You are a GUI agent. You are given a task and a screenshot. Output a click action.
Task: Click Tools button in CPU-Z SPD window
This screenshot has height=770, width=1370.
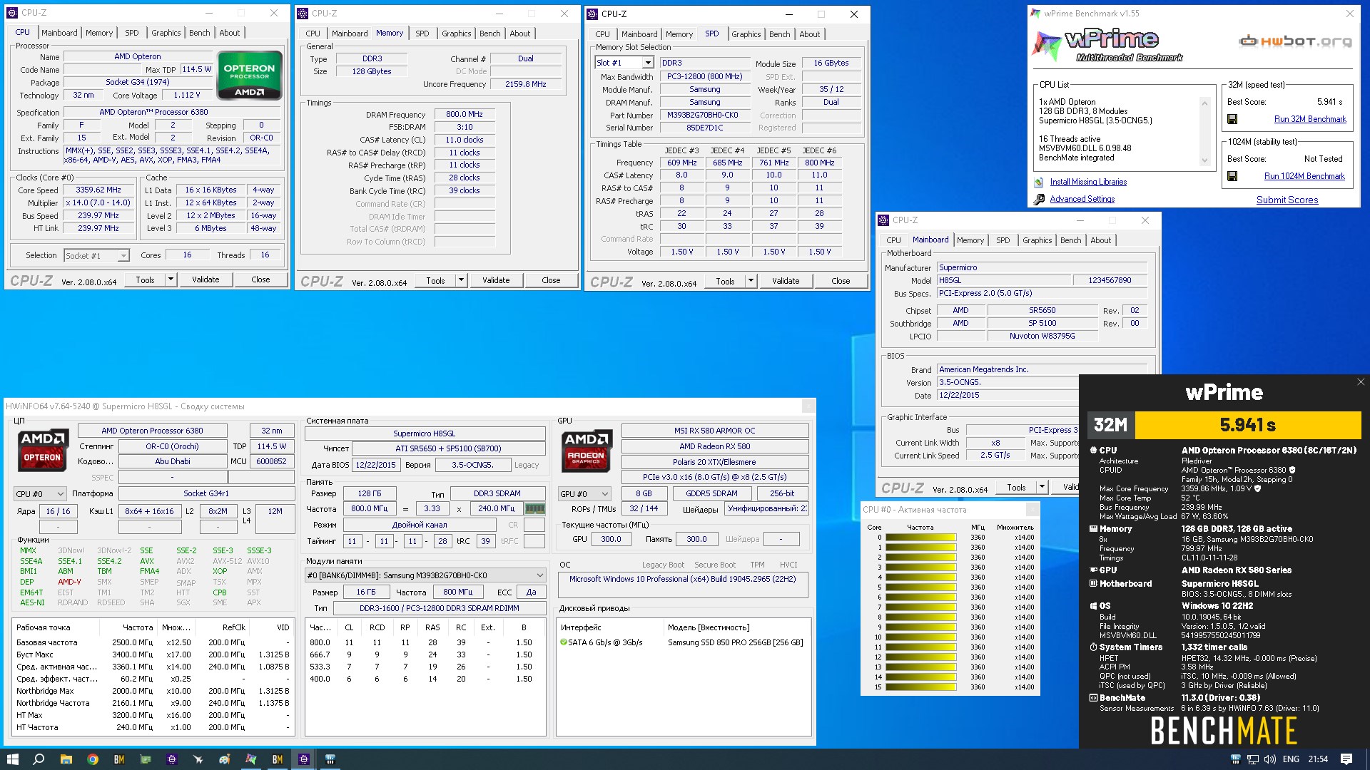point(725,281)
